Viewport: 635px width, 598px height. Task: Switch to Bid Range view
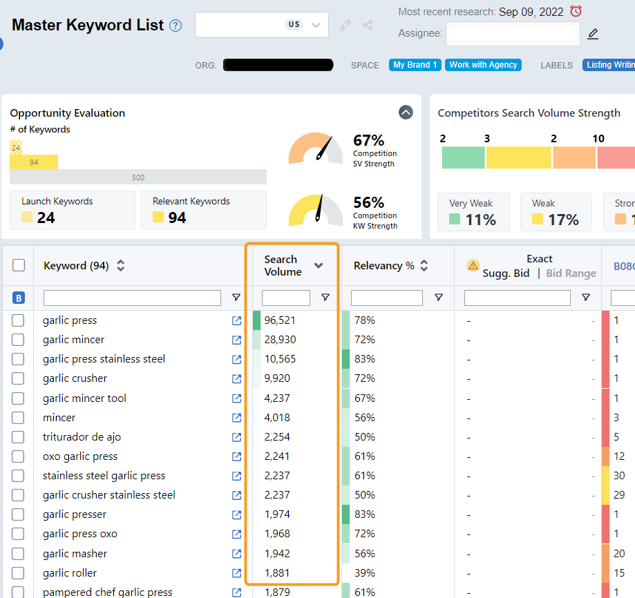[571, 273]
